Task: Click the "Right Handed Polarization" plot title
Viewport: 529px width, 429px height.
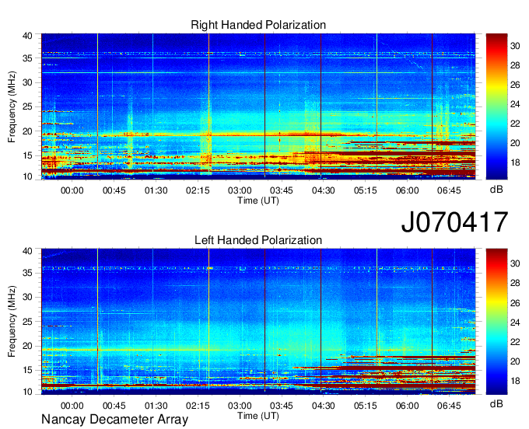Action: click(258, 25)
